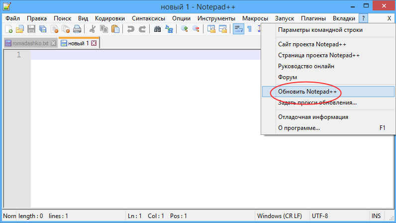Click the Redo arrow icon
396x223 pixels.
pyautogui.click(x=142, y=29)
